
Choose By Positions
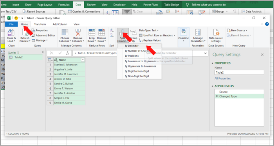click(139, 56)
